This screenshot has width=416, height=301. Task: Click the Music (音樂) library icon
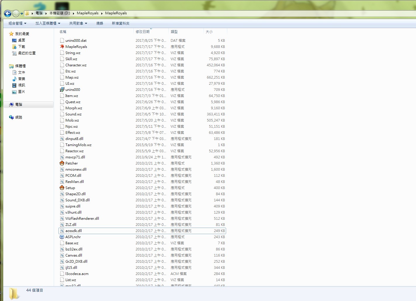[14, 79]
